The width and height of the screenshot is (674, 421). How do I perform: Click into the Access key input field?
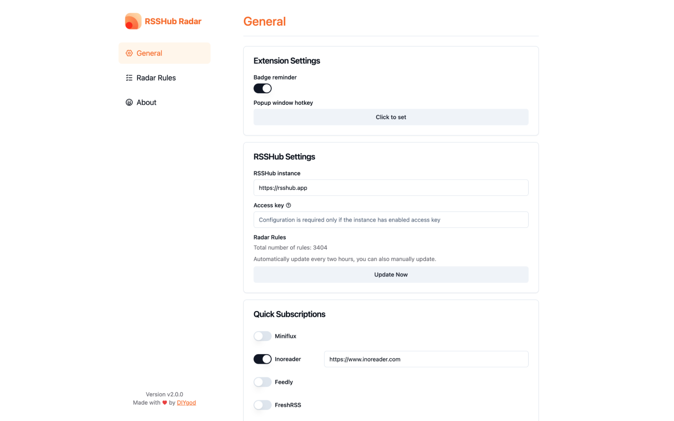point(391,219)
